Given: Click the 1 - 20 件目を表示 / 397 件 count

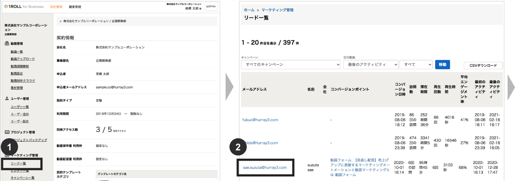Looking at the screenshot, I should 270,43.
